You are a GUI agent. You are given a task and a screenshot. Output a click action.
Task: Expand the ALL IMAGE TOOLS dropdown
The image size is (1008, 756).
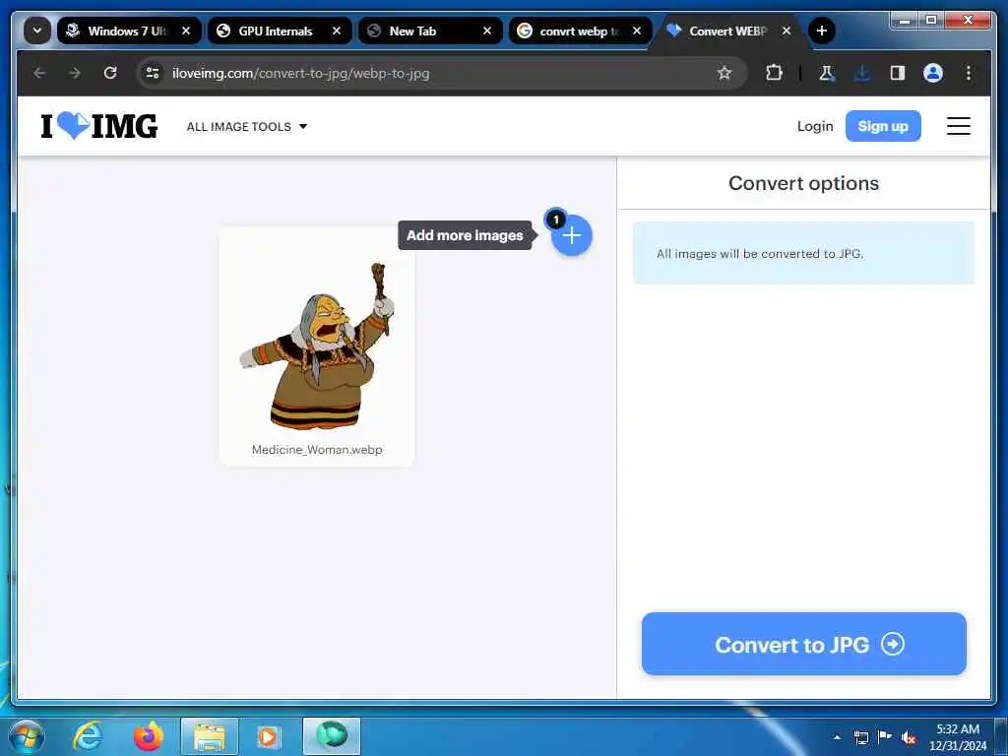tap(247, 127)
